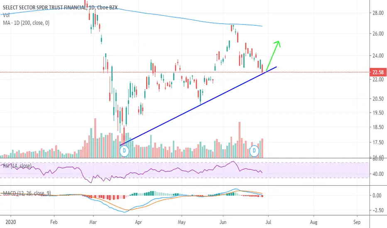387x228 pixels.
Task: Click the Jul date axis label
Action: [x=268, y=222]
